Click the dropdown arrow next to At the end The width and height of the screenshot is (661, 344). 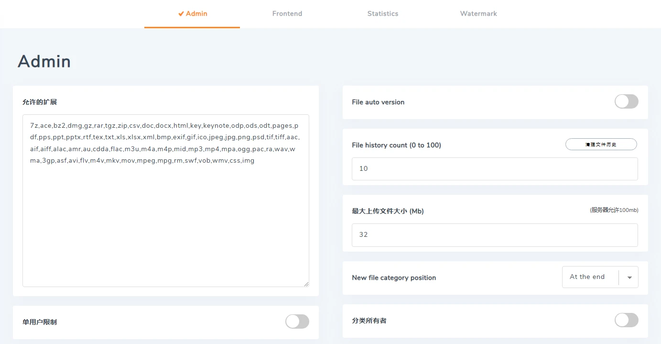(x=628, y=277)
